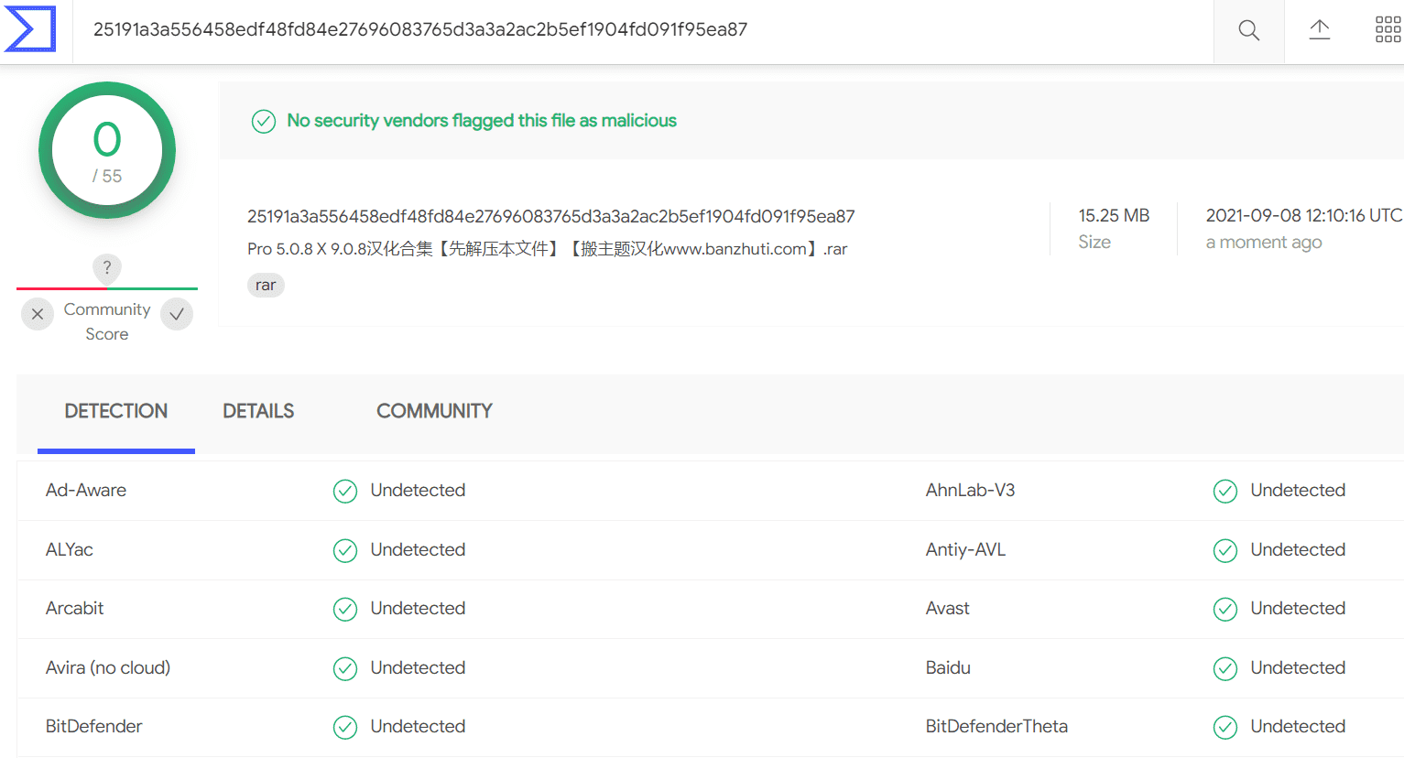Screen dimensions: 1404x758
Task: Select the Avira undetected status icon
Action: click(x=345, y=668)
